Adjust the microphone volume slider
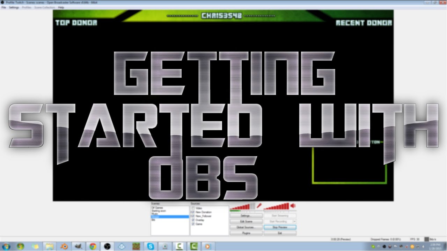447x251 pixels. (243, 206)
